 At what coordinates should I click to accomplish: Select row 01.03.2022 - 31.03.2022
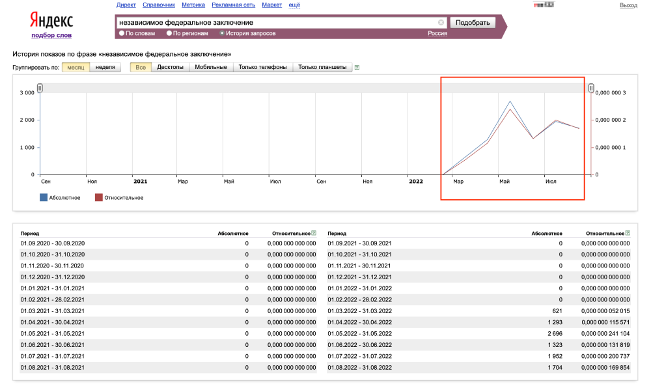click(478, 311)
